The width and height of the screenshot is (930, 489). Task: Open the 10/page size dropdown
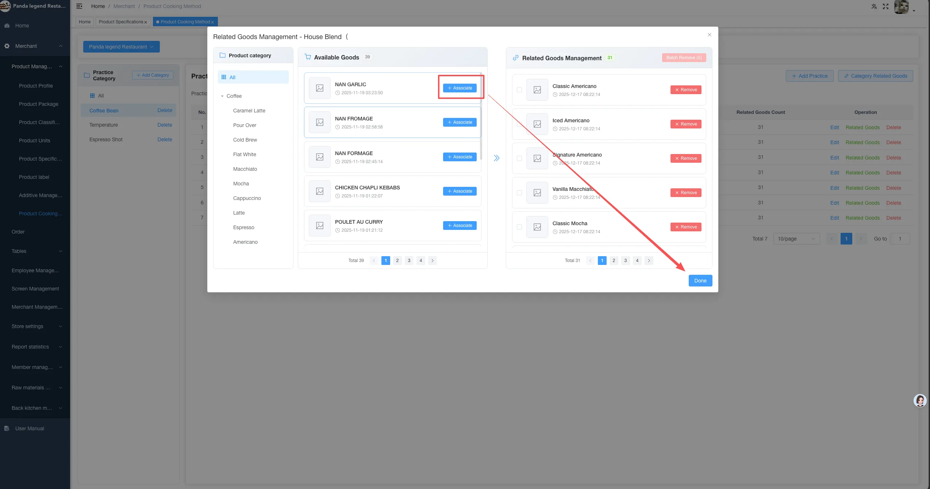[x=796, y=239]
